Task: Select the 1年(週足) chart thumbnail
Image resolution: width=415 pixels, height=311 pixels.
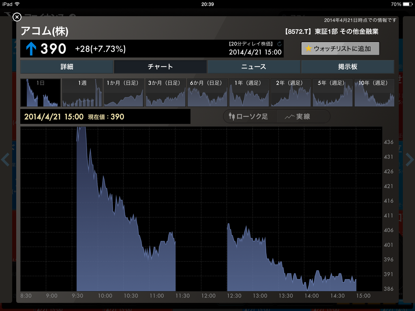Action: pyautogui.click(x=249, y=93)
